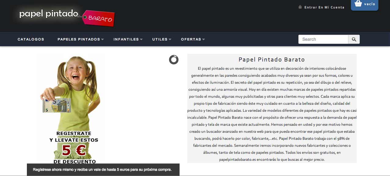This screenshot has height=176, width=390.
Task: Expand the UTILES dropdown arrow
Action: click(x=170, y=40)
